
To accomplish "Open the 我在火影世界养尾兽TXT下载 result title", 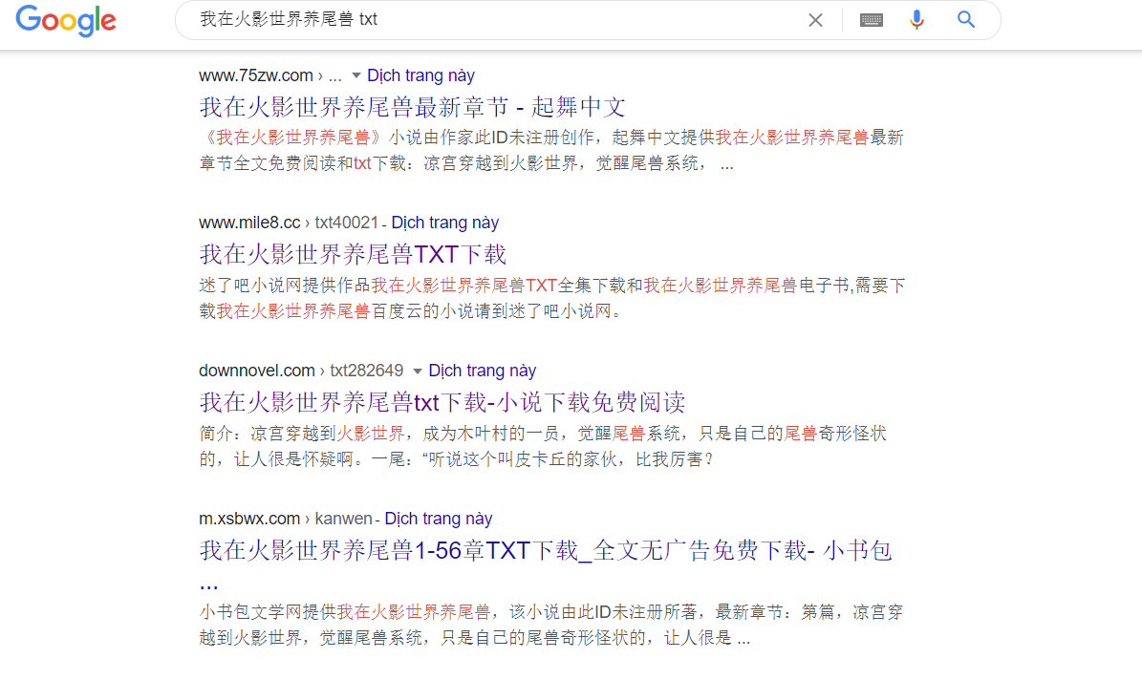I will click(353, 254).
